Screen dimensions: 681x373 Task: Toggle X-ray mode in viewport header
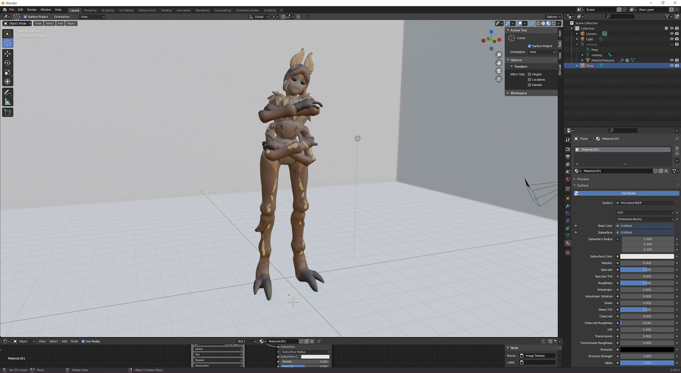(x=531, y=23)
